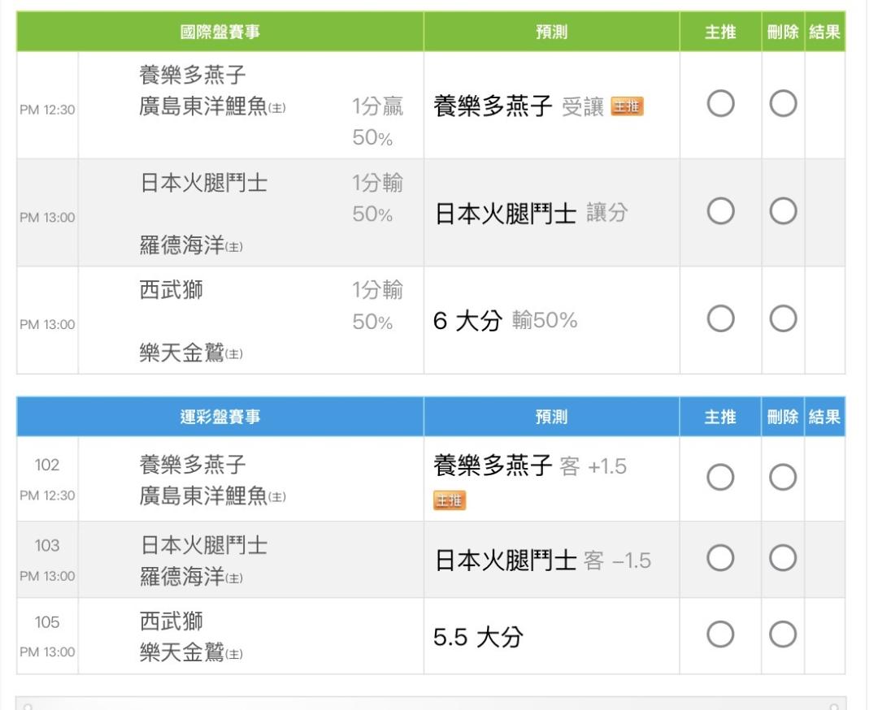Image resolution: width=878 pixels, height=710 pixels.
Task: Click orange 主推 badge under 養樂多燕子 客 +1.5
Action: 450,500
